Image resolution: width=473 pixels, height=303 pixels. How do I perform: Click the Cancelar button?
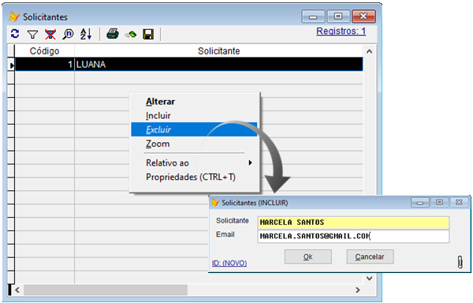point(370,256)
